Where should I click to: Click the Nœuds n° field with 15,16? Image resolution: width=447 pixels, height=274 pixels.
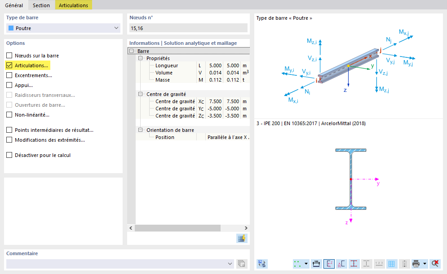coord(188,28)
